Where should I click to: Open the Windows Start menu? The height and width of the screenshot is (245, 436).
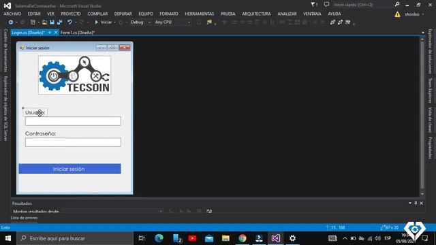tap(8, 238)
